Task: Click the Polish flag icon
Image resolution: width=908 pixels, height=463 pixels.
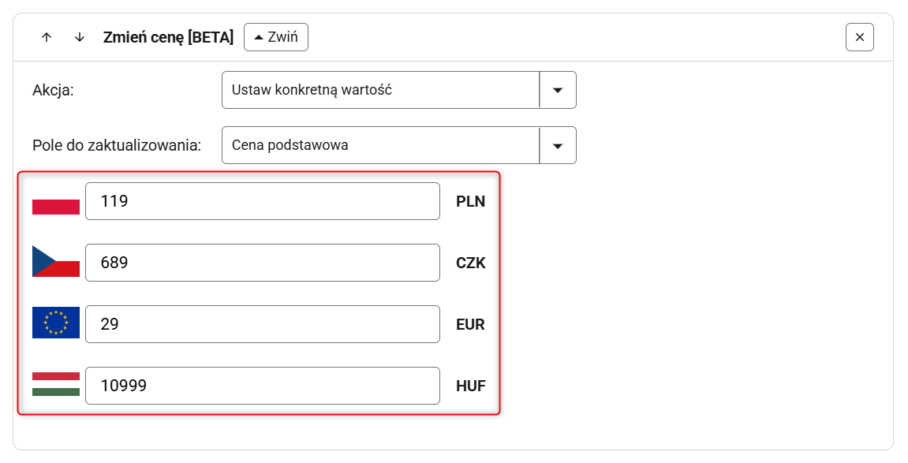Action: pyautogui.click(x=56, y=202)
